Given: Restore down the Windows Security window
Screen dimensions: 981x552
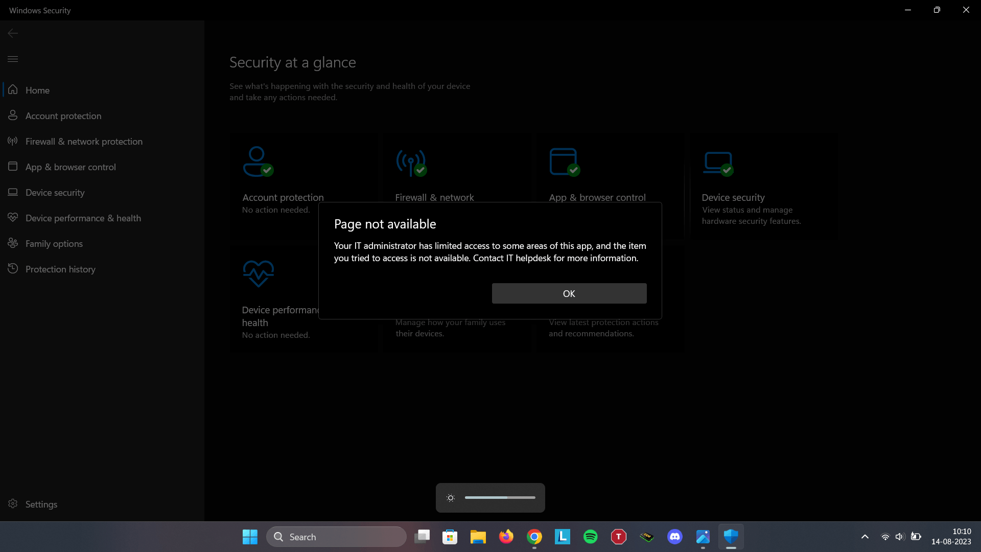Looking at the screenshot, I should (937, 10).
